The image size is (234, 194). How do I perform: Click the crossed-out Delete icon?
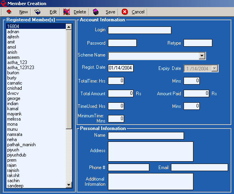point(67,12)
